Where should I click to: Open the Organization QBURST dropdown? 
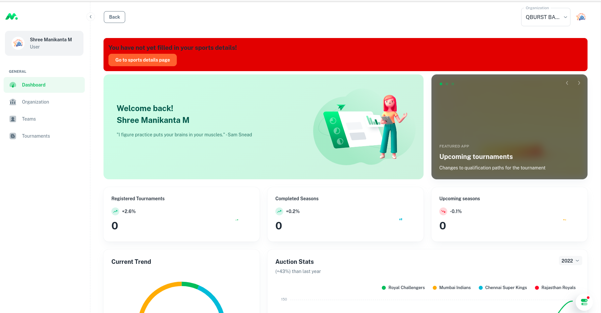tap(545, 17)
